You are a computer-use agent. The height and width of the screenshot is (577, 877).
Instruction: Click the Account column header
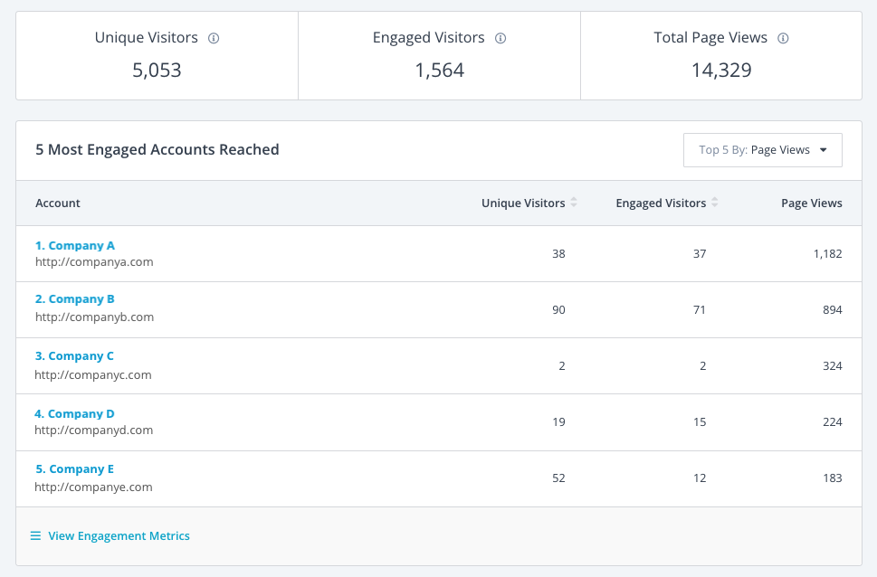coord(58,203)
